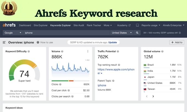
Task: Open the sidebar hamburger menu icon
Action: tap(4, 42)
